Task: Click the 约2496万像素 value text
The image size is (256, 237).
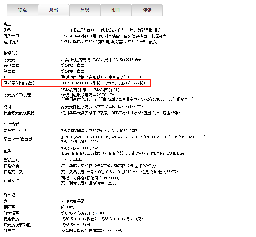Action: click(73, 71)
